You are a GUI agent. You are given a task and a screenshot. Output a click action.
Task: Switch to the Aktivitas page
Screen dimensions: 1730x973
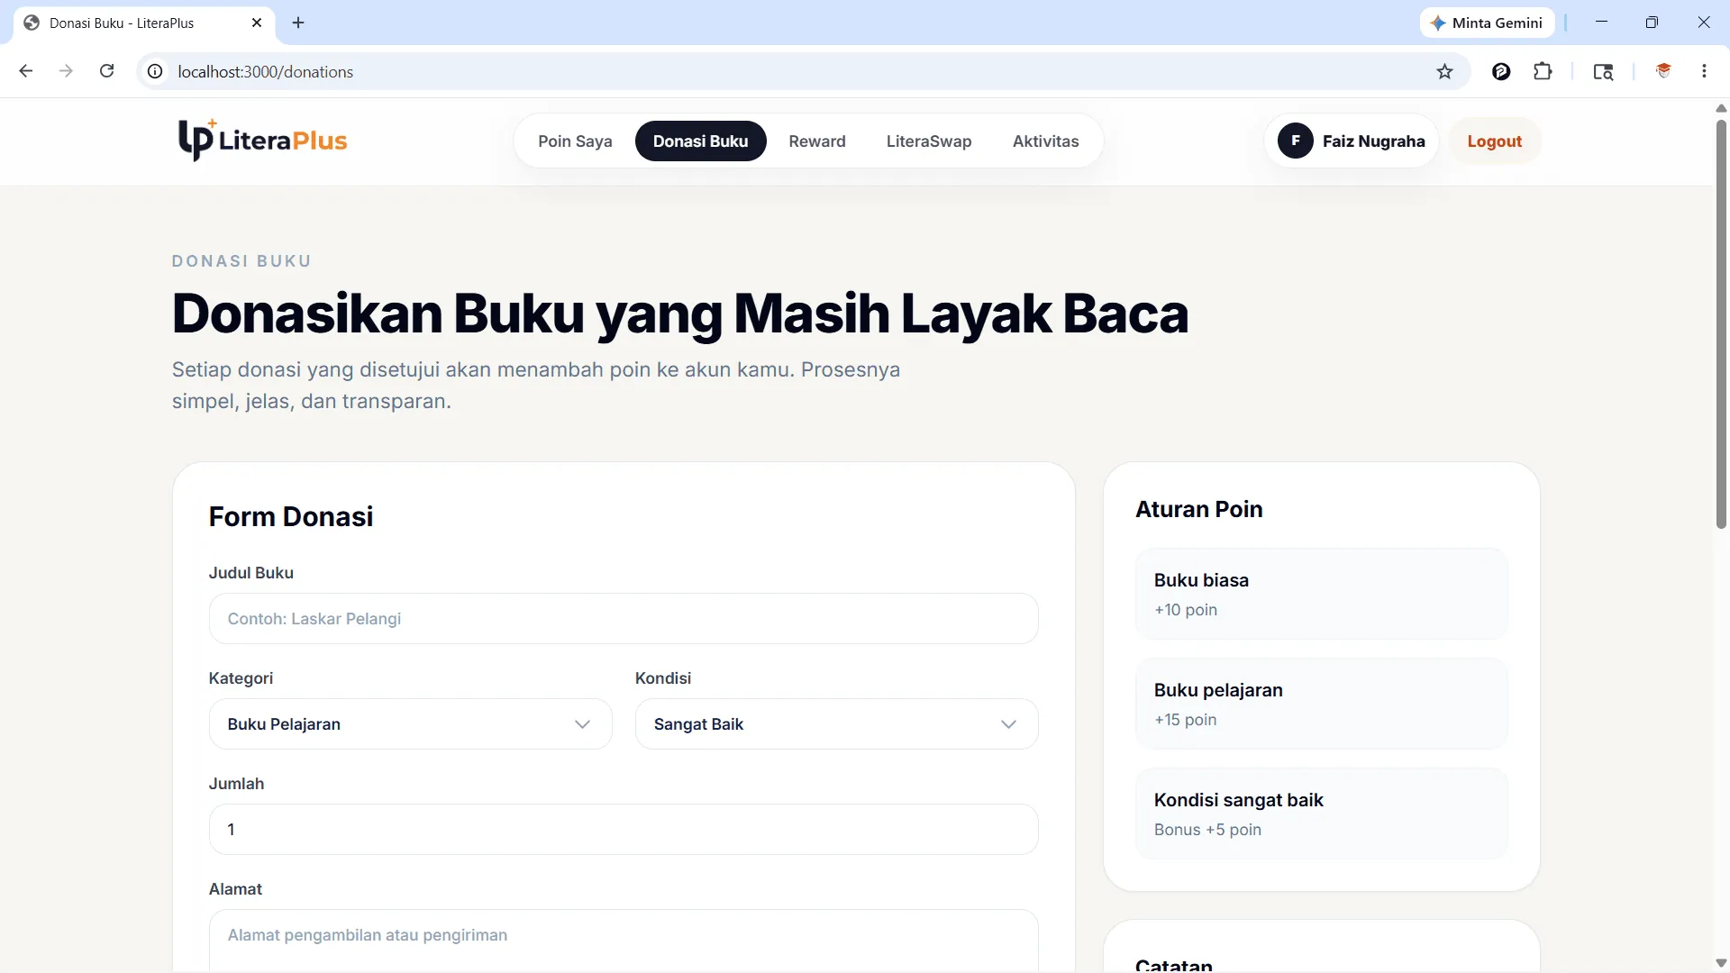pyautogui.click(x=1045, y=141)
